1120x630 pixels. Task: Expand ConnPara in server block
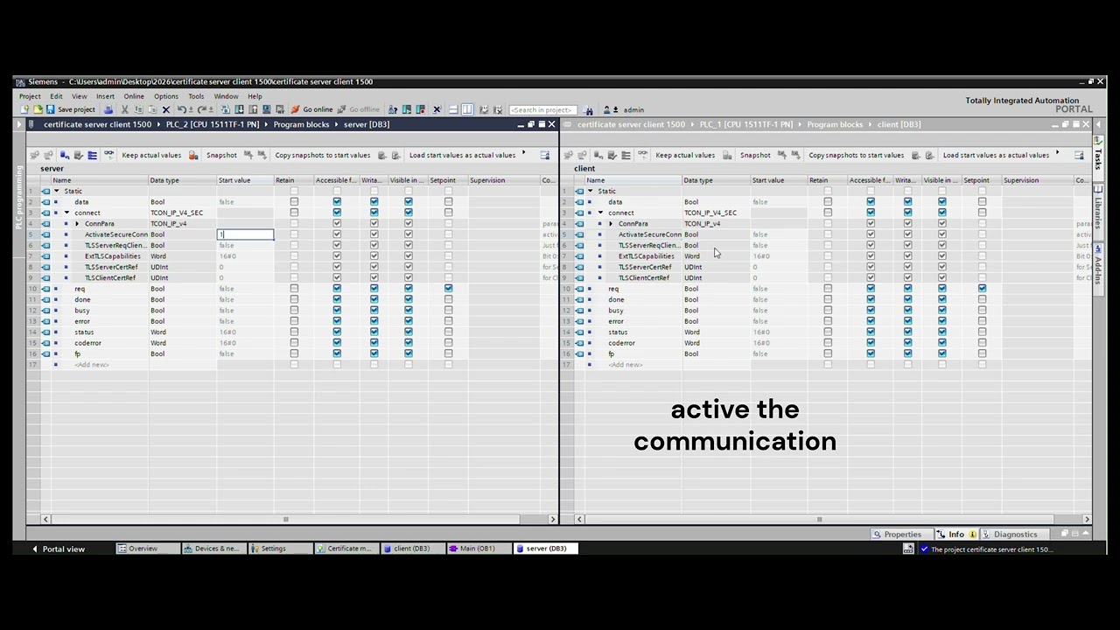[77, 223]
